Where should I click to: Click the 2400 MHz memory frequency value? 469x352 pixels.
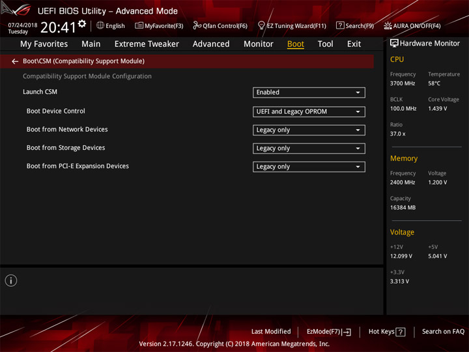point(403,183)
